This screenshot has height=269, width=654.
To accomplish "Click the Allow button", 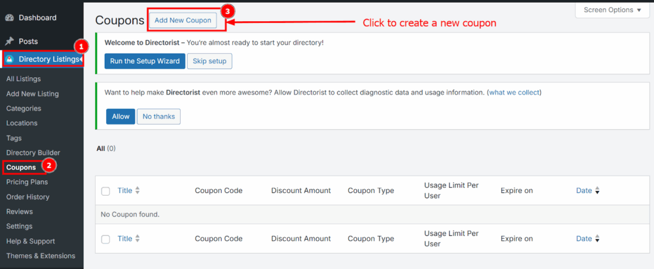I will pos(120,116).
